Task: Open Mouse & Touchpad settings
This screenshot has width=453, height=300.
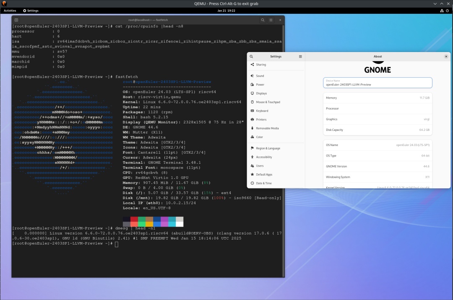Action: point(268,102)
